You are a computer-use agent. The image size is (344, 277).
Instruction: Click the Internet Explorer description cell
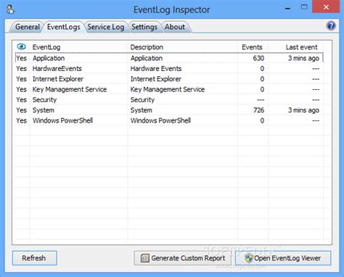pyautogui.click(x=156, y=79)
